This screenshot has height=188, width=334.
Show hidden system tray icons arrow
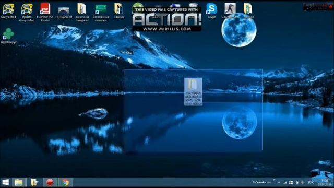[279, 183]
